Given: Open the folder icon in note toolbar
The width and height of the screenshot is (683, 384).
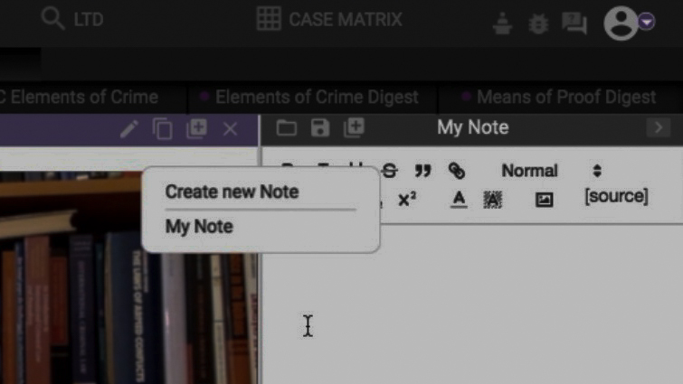Looking at the screenshot, I should pyautogui.click(x=286, y=127).
